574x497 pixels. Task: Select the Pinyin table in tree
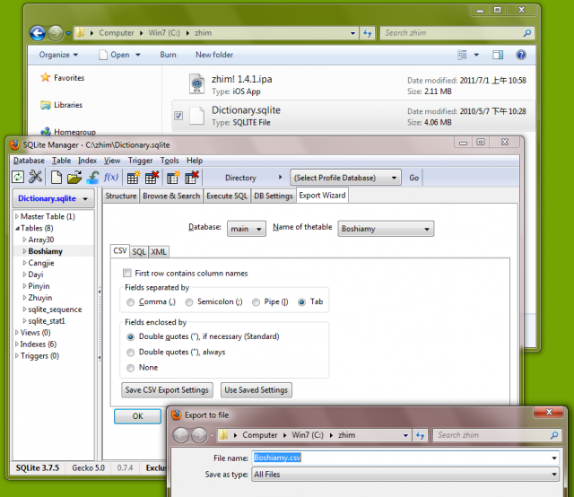tap(39, 286)
